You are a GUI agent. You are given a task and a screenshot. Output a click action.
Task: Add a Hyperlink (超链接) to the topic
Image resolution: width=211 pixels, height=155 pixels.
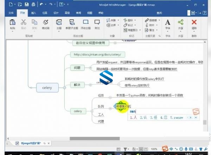tap(151, 20)
